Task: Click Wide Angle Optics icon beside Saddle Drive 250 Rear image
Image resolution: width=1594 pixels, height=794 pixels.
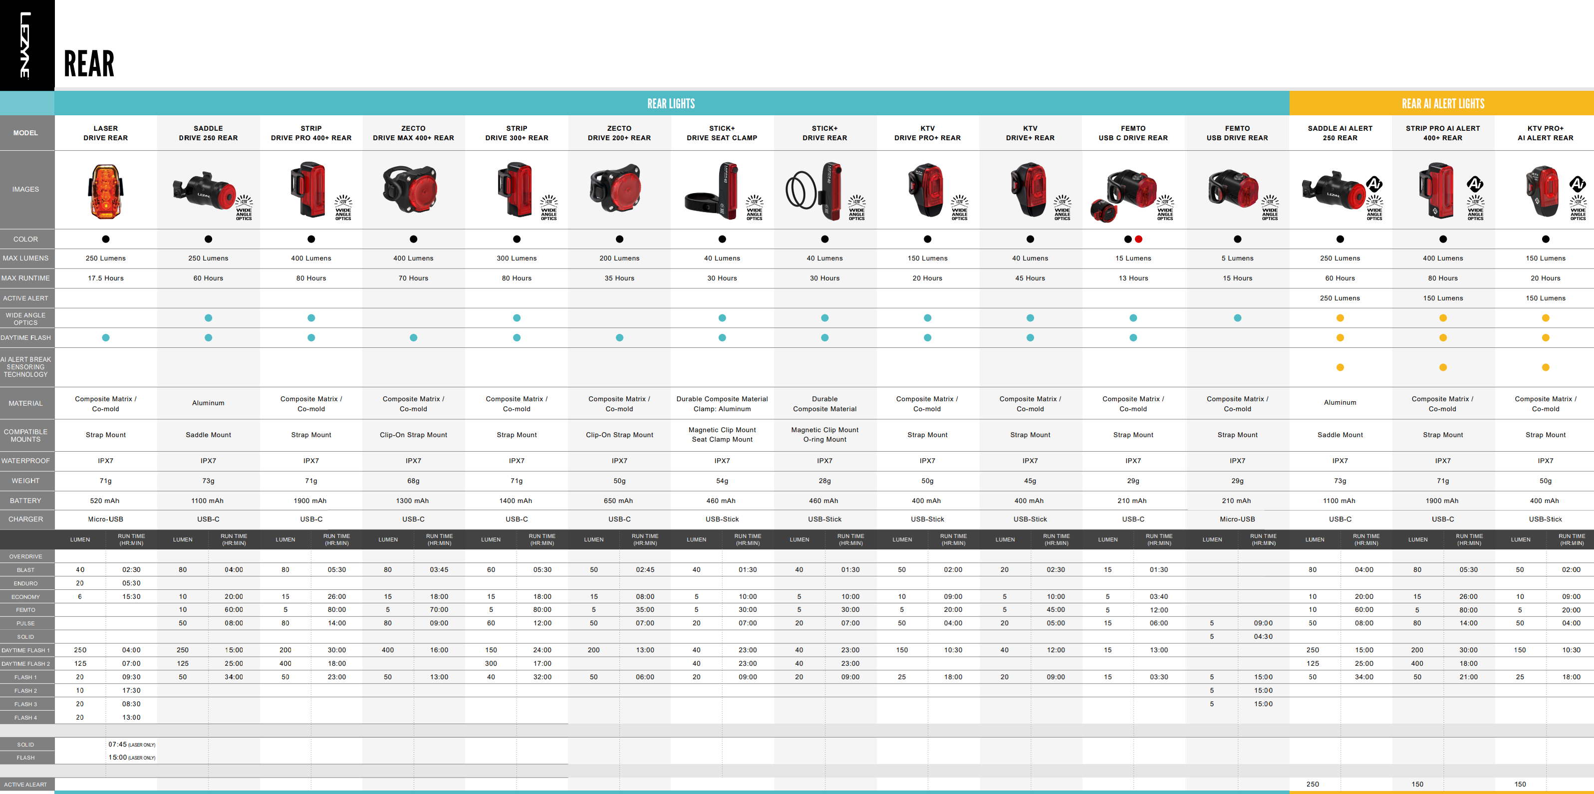Action: pos(244,208)
